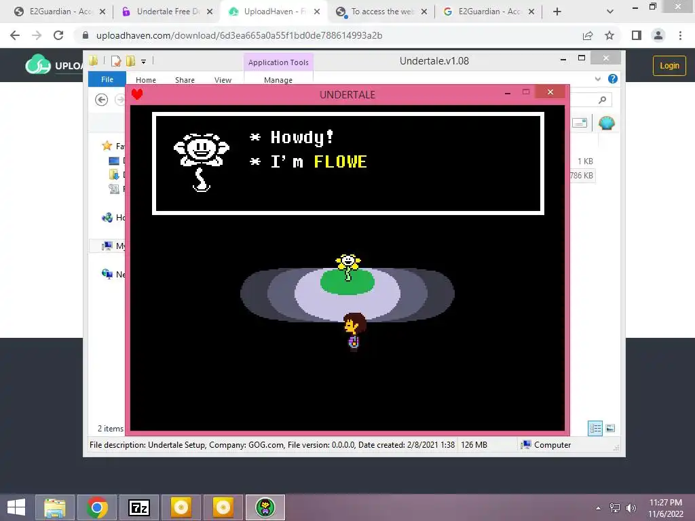Share this page using the share icon
This screenshot has width=695, height=521.
pos(588,35)
